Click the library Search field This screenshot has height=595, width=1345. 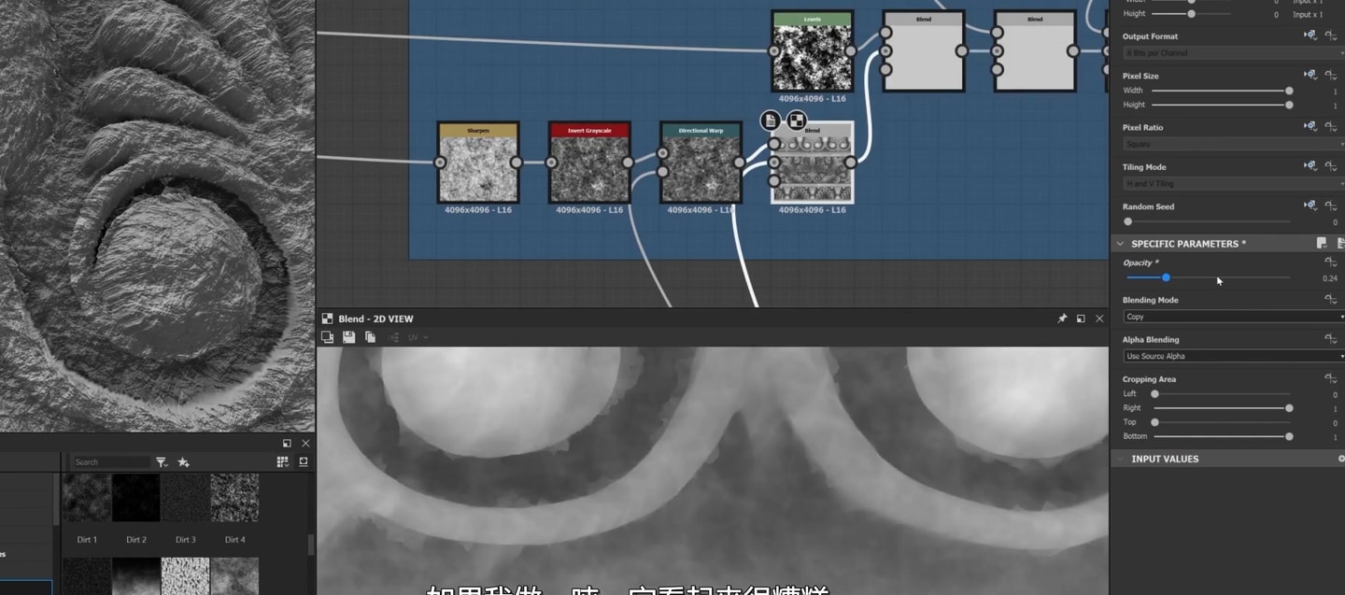[x=111, y=461]
